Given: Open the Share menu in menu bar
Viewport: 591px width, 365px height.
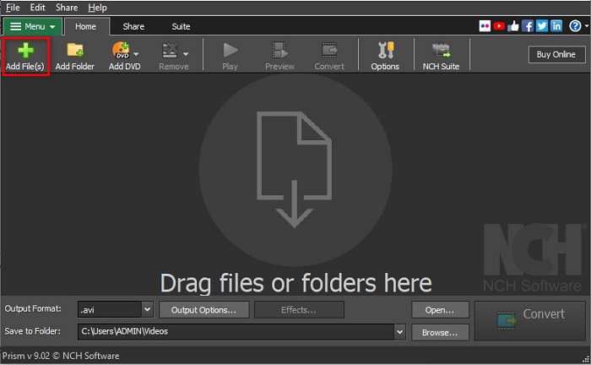Looking at the screenshot, I should 67,8.
